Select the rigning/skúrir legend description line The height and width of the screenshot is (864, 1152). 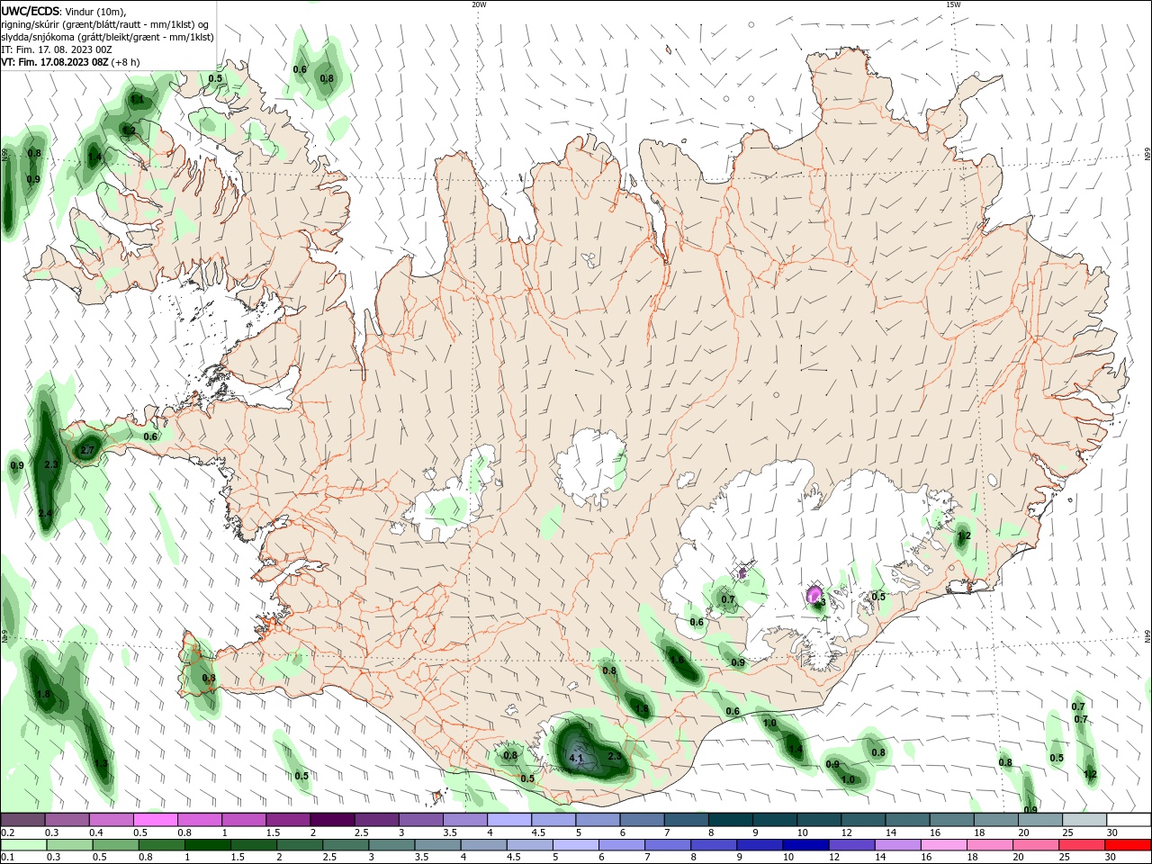click(106, 24)
